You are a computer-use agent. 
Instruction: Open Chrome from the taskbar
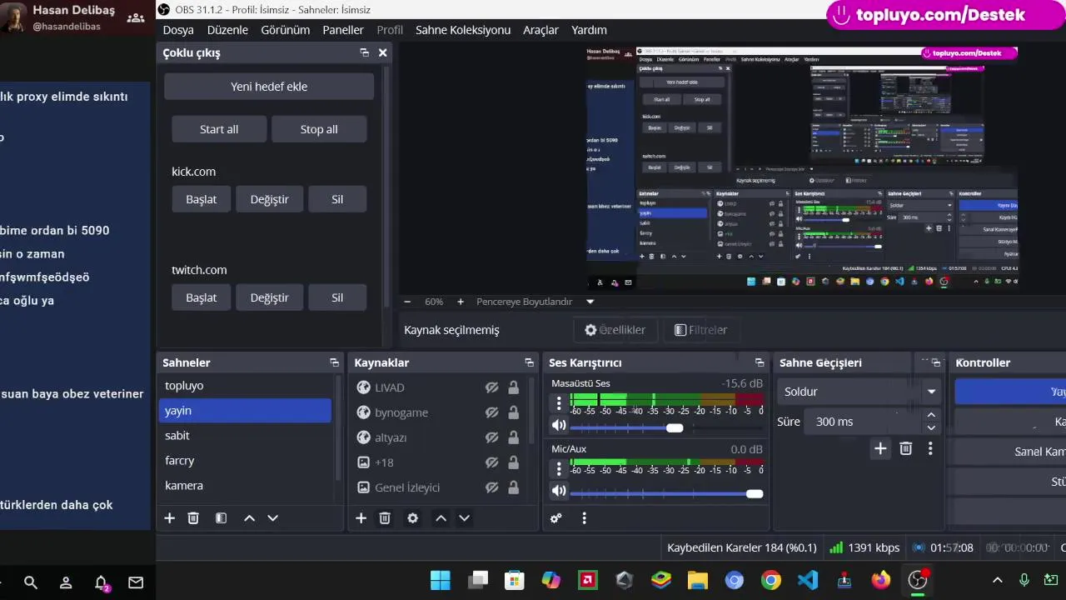tap(770, 580)
